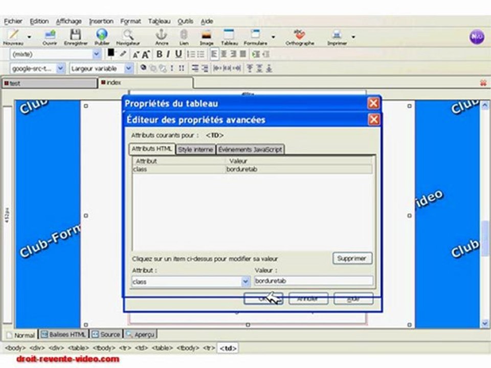Select the class borduretab attribute row

252,169
